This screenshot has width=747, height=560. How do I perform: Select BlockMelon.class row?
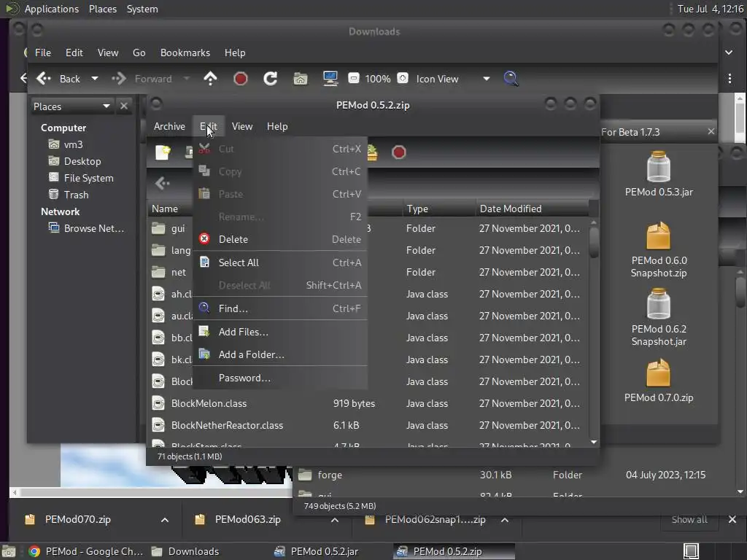click(x=368, y=403)
